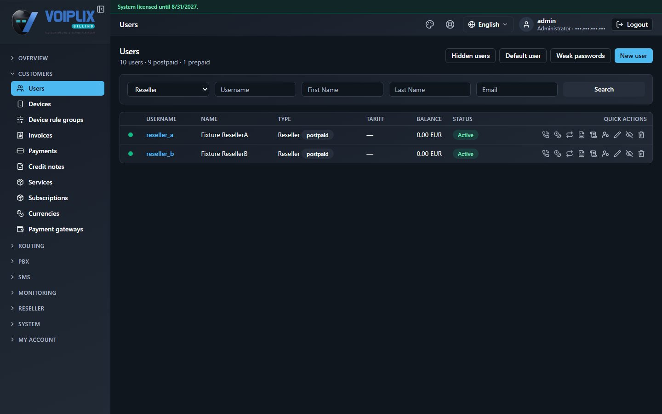Hide reseller_a using the crossed-eye icon
The width and height of the screenshot is (662, 414).
pyautogui.click(x=629, y=135)
